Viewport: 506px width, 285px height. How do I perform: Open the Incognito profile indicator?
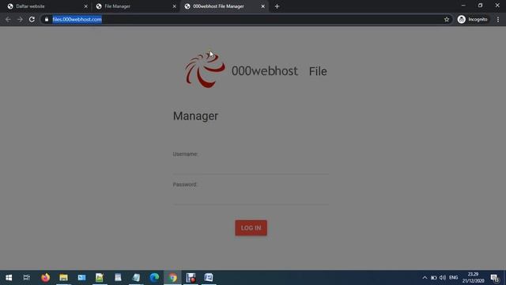(x=473, y=19)
